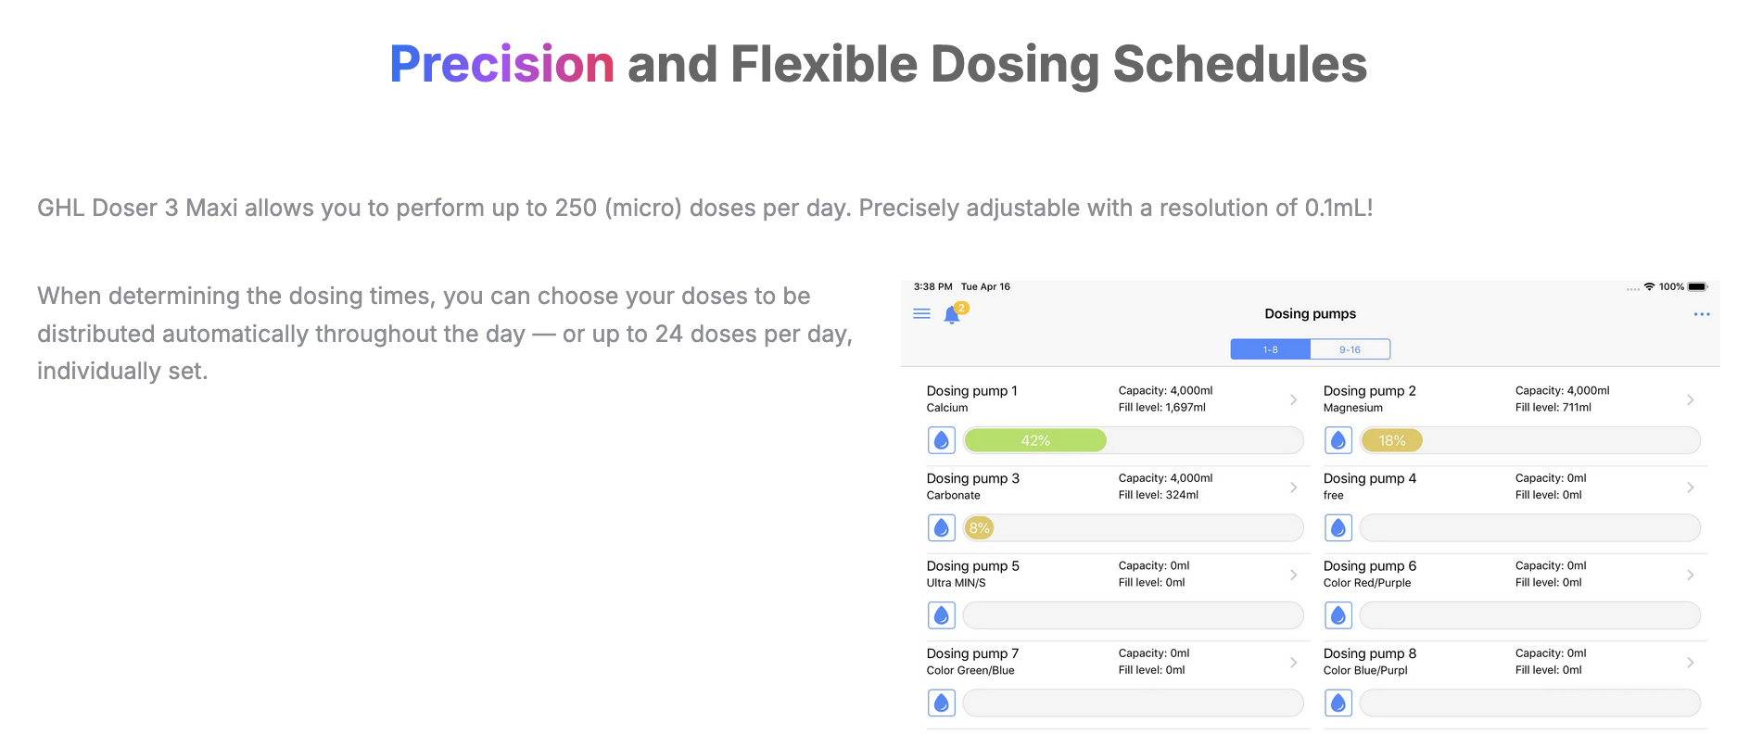Open Dosing pump 3 chevron arrow

1294,487
